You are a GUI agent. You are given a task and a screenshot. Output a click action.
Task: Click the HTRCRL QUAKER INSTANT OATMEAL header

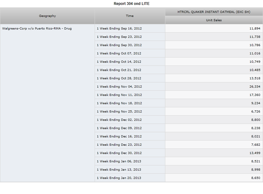point(214,12)
